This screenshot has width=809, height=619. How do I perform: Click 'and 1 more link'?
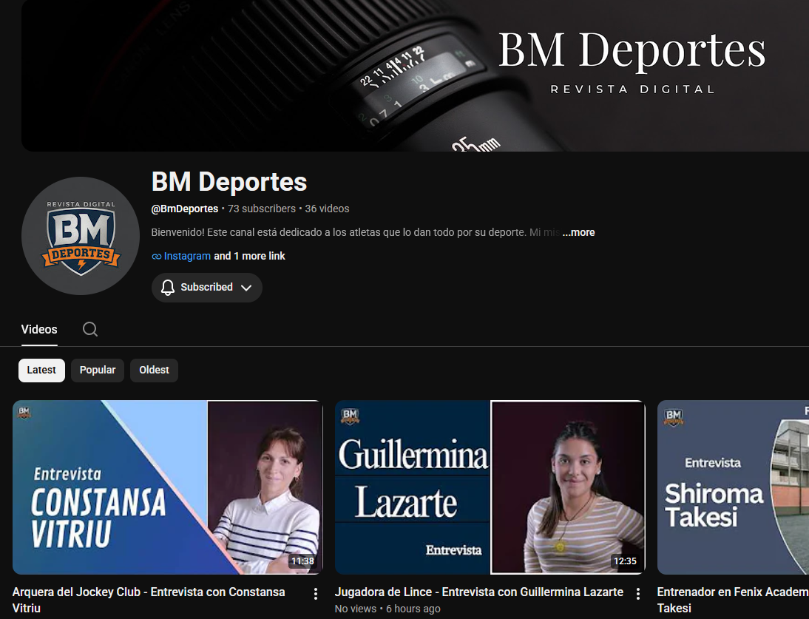tap(250, 256)
